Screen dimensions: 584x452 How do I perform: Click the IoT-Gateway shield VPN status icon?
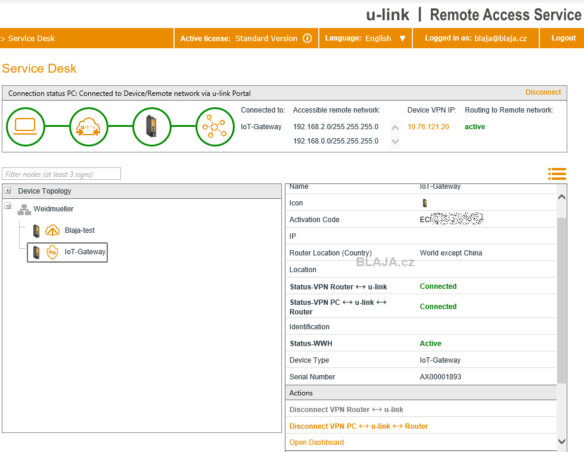(52, 252)
